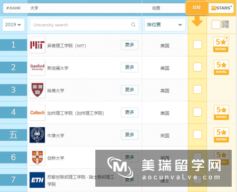Select the 比较 compare tab
This screenshot has width=237, height=192.
pyautogui.click(x=197, y=7)
